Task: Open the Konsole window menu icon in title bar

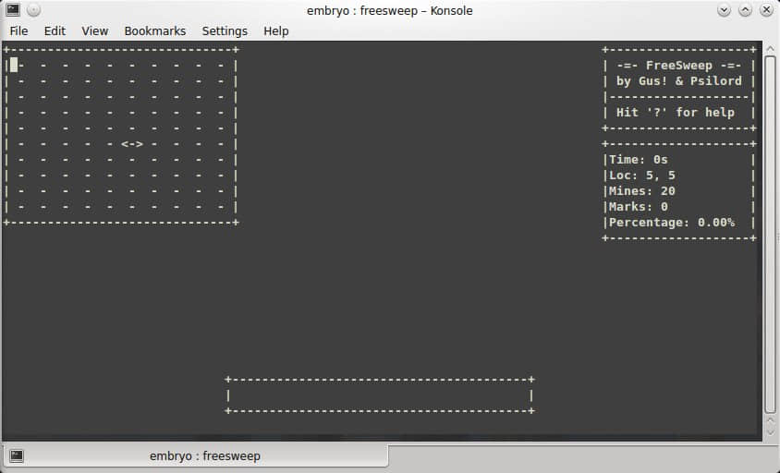Action: tap(13, 10)
